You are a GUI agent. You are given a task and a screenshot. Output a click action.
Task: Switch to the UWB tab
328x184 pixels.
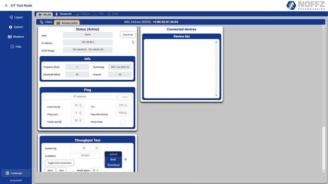113,14
